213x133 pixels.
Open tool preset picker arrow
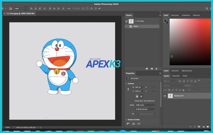click(x=6, y=9)
